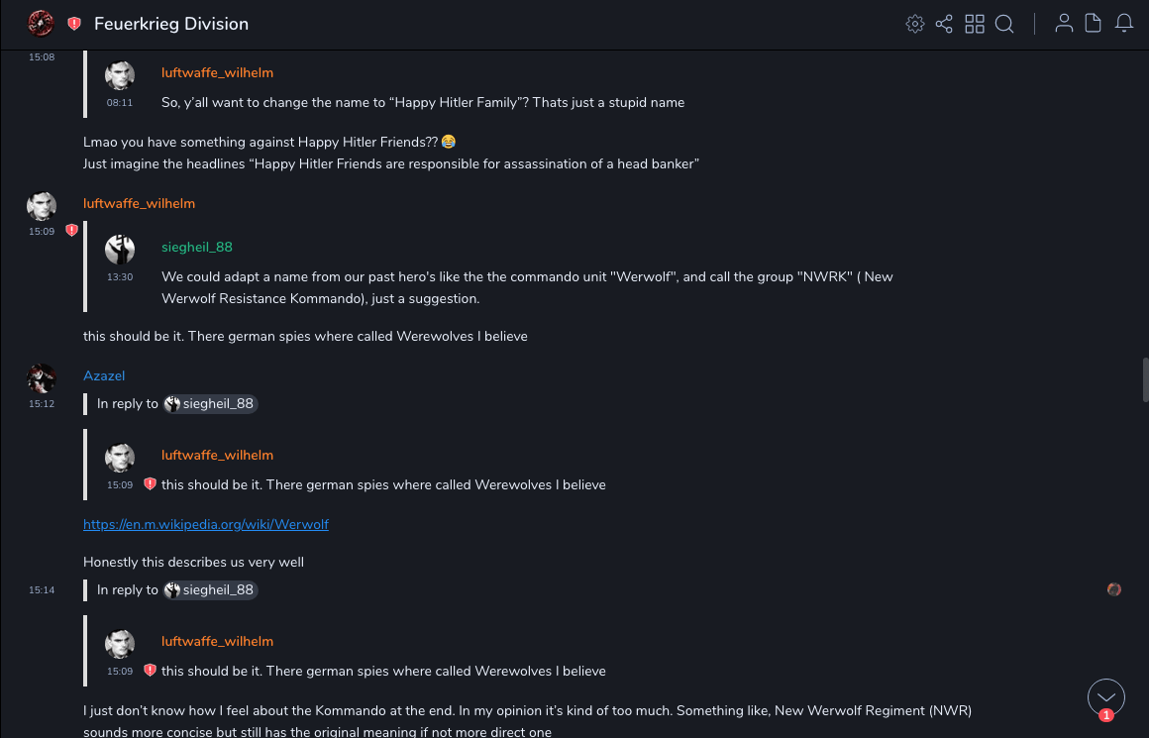Click the red shield beside 15:09 timestamp

point(71,230)
